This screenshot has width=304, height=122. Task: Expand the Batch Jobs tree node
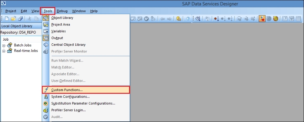coord(4,46)
